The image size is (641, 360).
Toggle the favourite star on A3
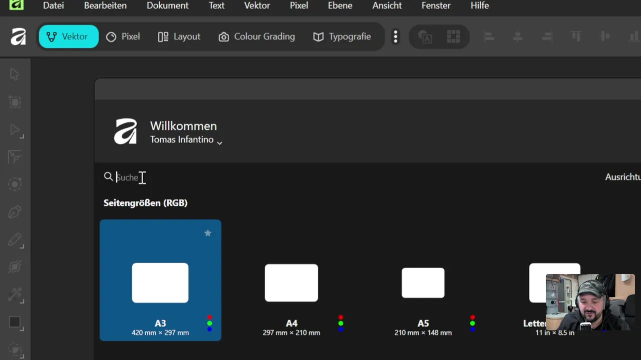pos(208,233)
